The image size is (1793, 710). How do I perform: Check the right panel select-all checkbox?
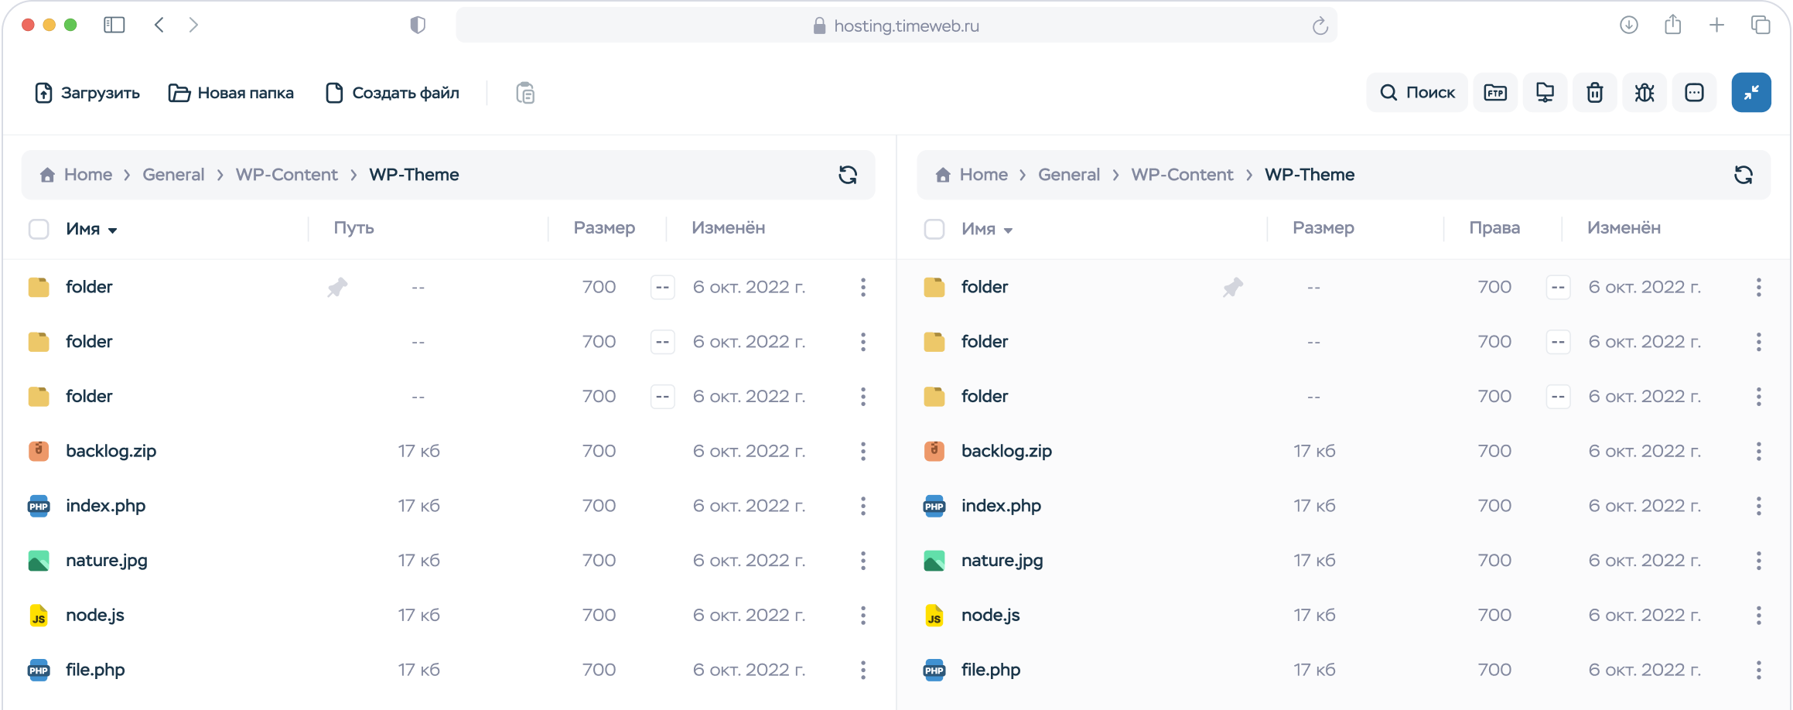tap(934, 229)
